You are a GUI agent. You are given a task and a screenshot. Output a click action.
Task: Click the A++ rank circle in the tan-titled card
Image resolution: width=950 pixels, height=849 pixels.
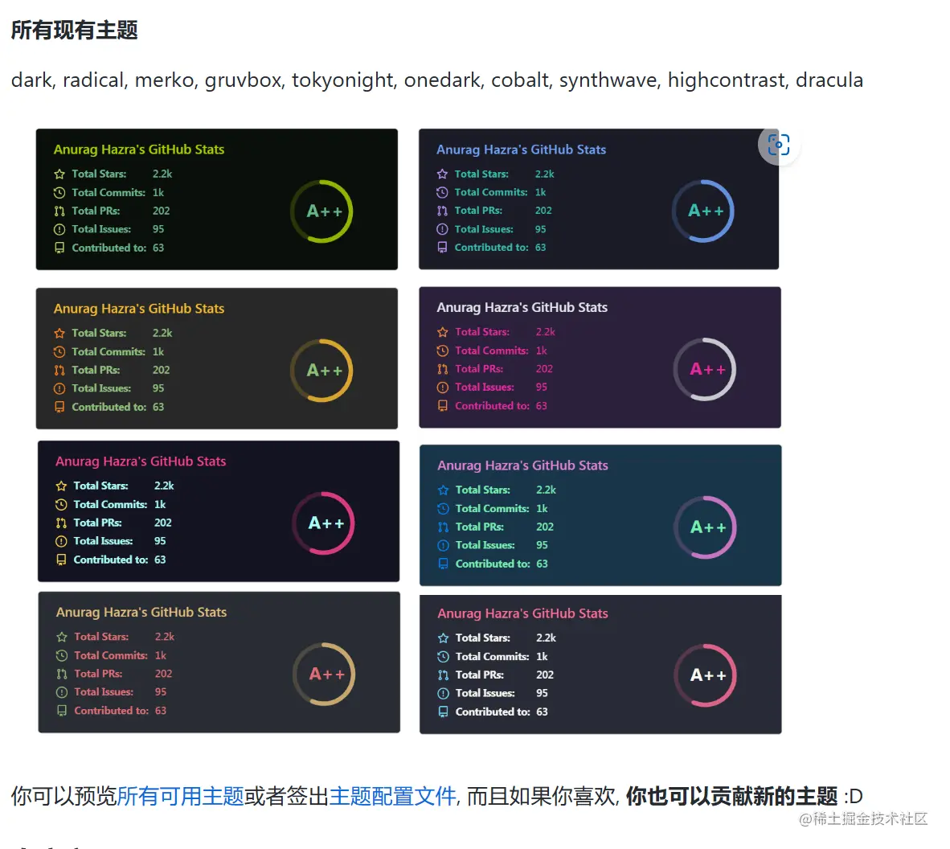[x=324, y=674]
